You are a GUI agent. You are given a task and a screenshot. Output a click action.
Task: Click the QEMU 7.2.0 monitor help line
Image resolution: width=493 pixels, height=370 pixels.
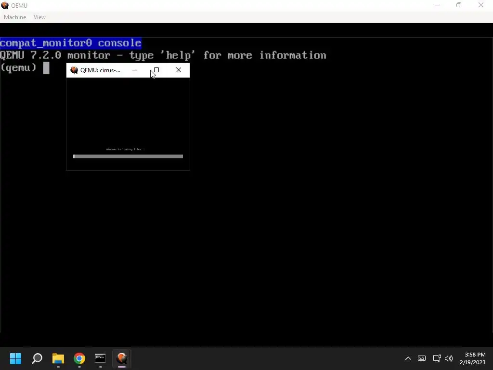(x=163, y=55)
